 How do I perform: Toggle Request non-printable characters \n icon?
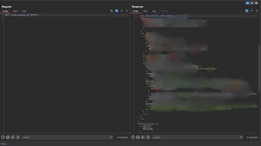point(122,11)
